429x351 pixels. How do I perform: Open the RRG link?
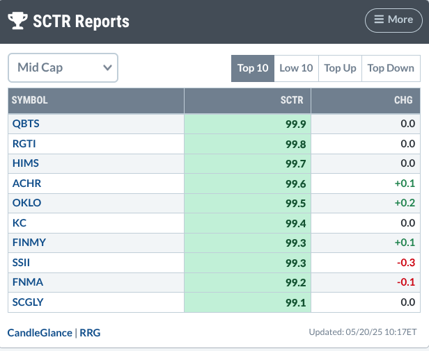pyautogui.click(x=90, y=332)
